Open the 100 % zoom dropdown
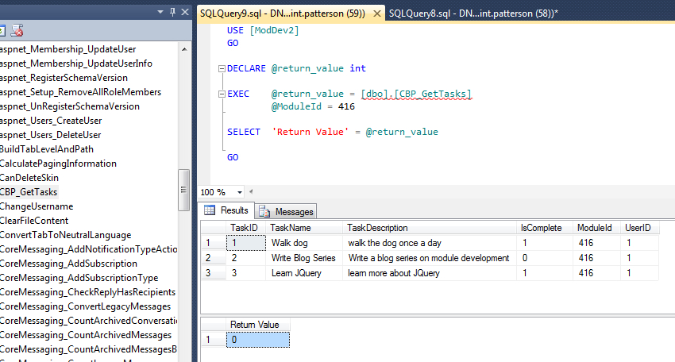Screen dimensions: 675x362 coord(240,192)
